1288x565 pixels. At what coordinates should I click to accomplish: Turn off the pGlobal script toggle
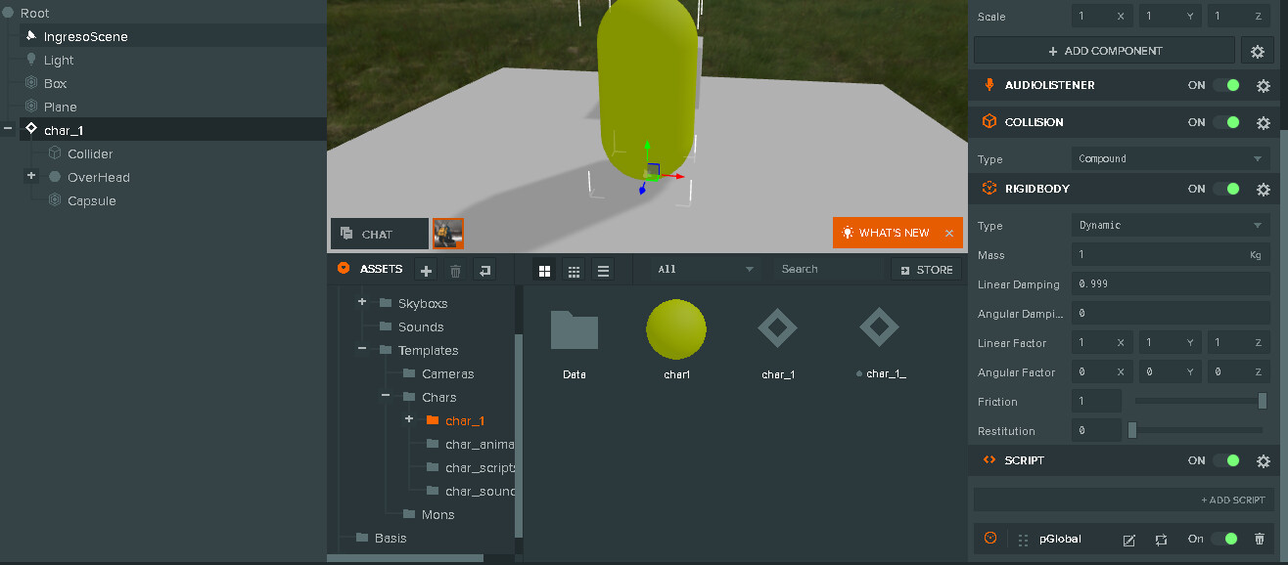pos(1224,540)
